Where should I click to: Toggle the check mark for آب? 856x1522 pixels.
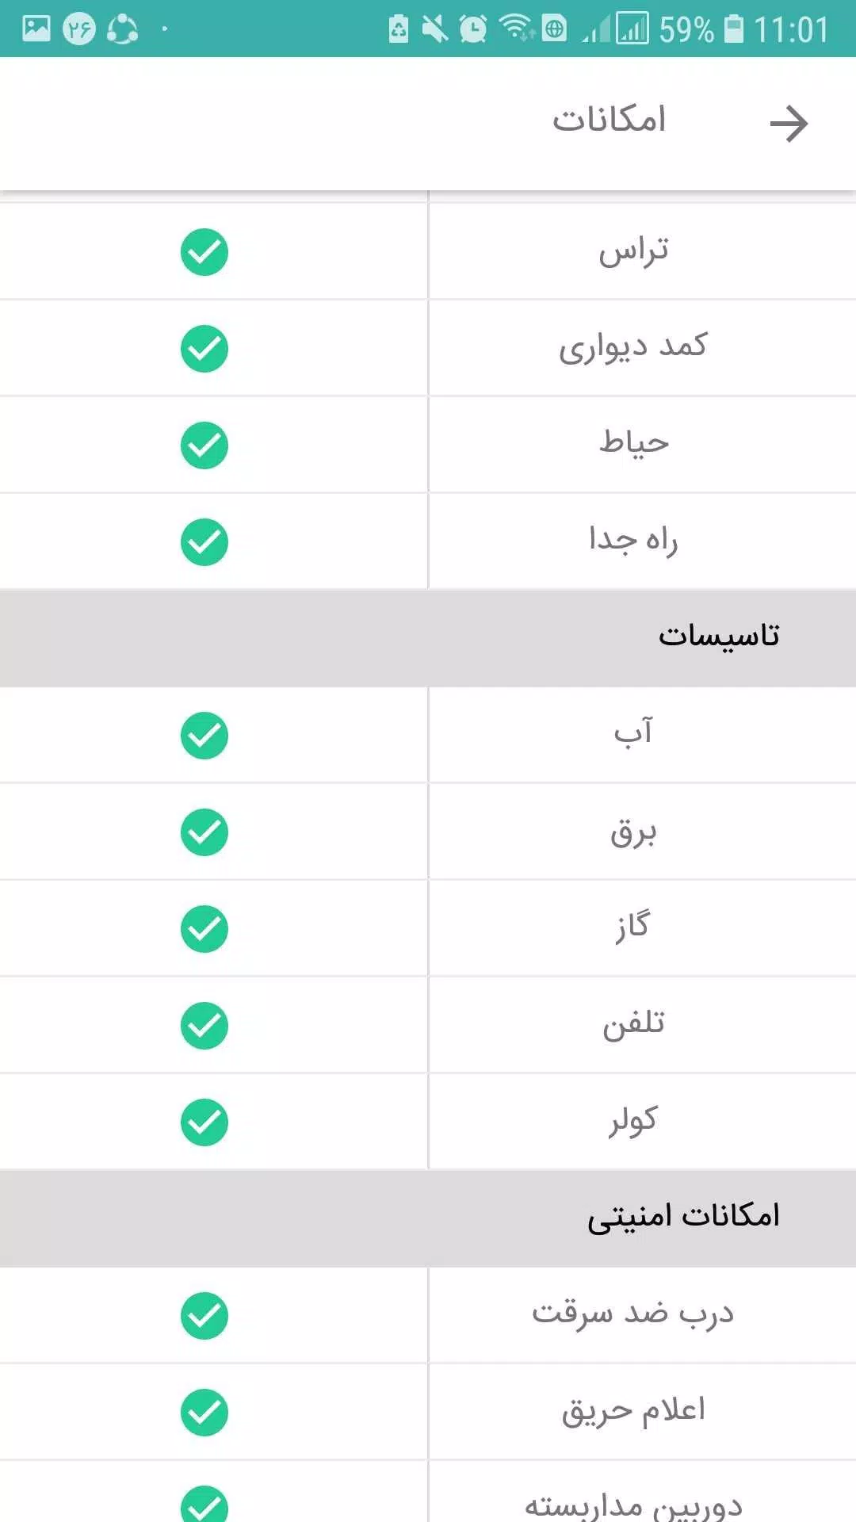[x=204, y=736]
